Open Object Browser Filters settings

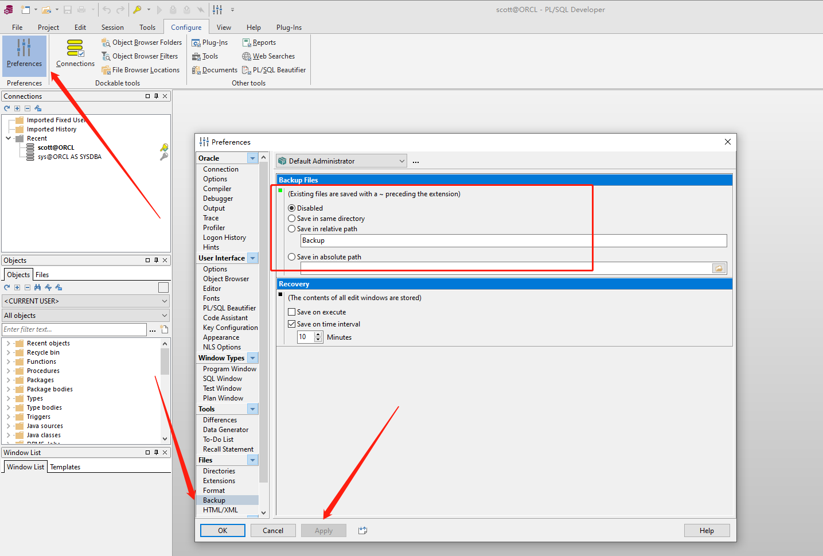click(140, 56)
